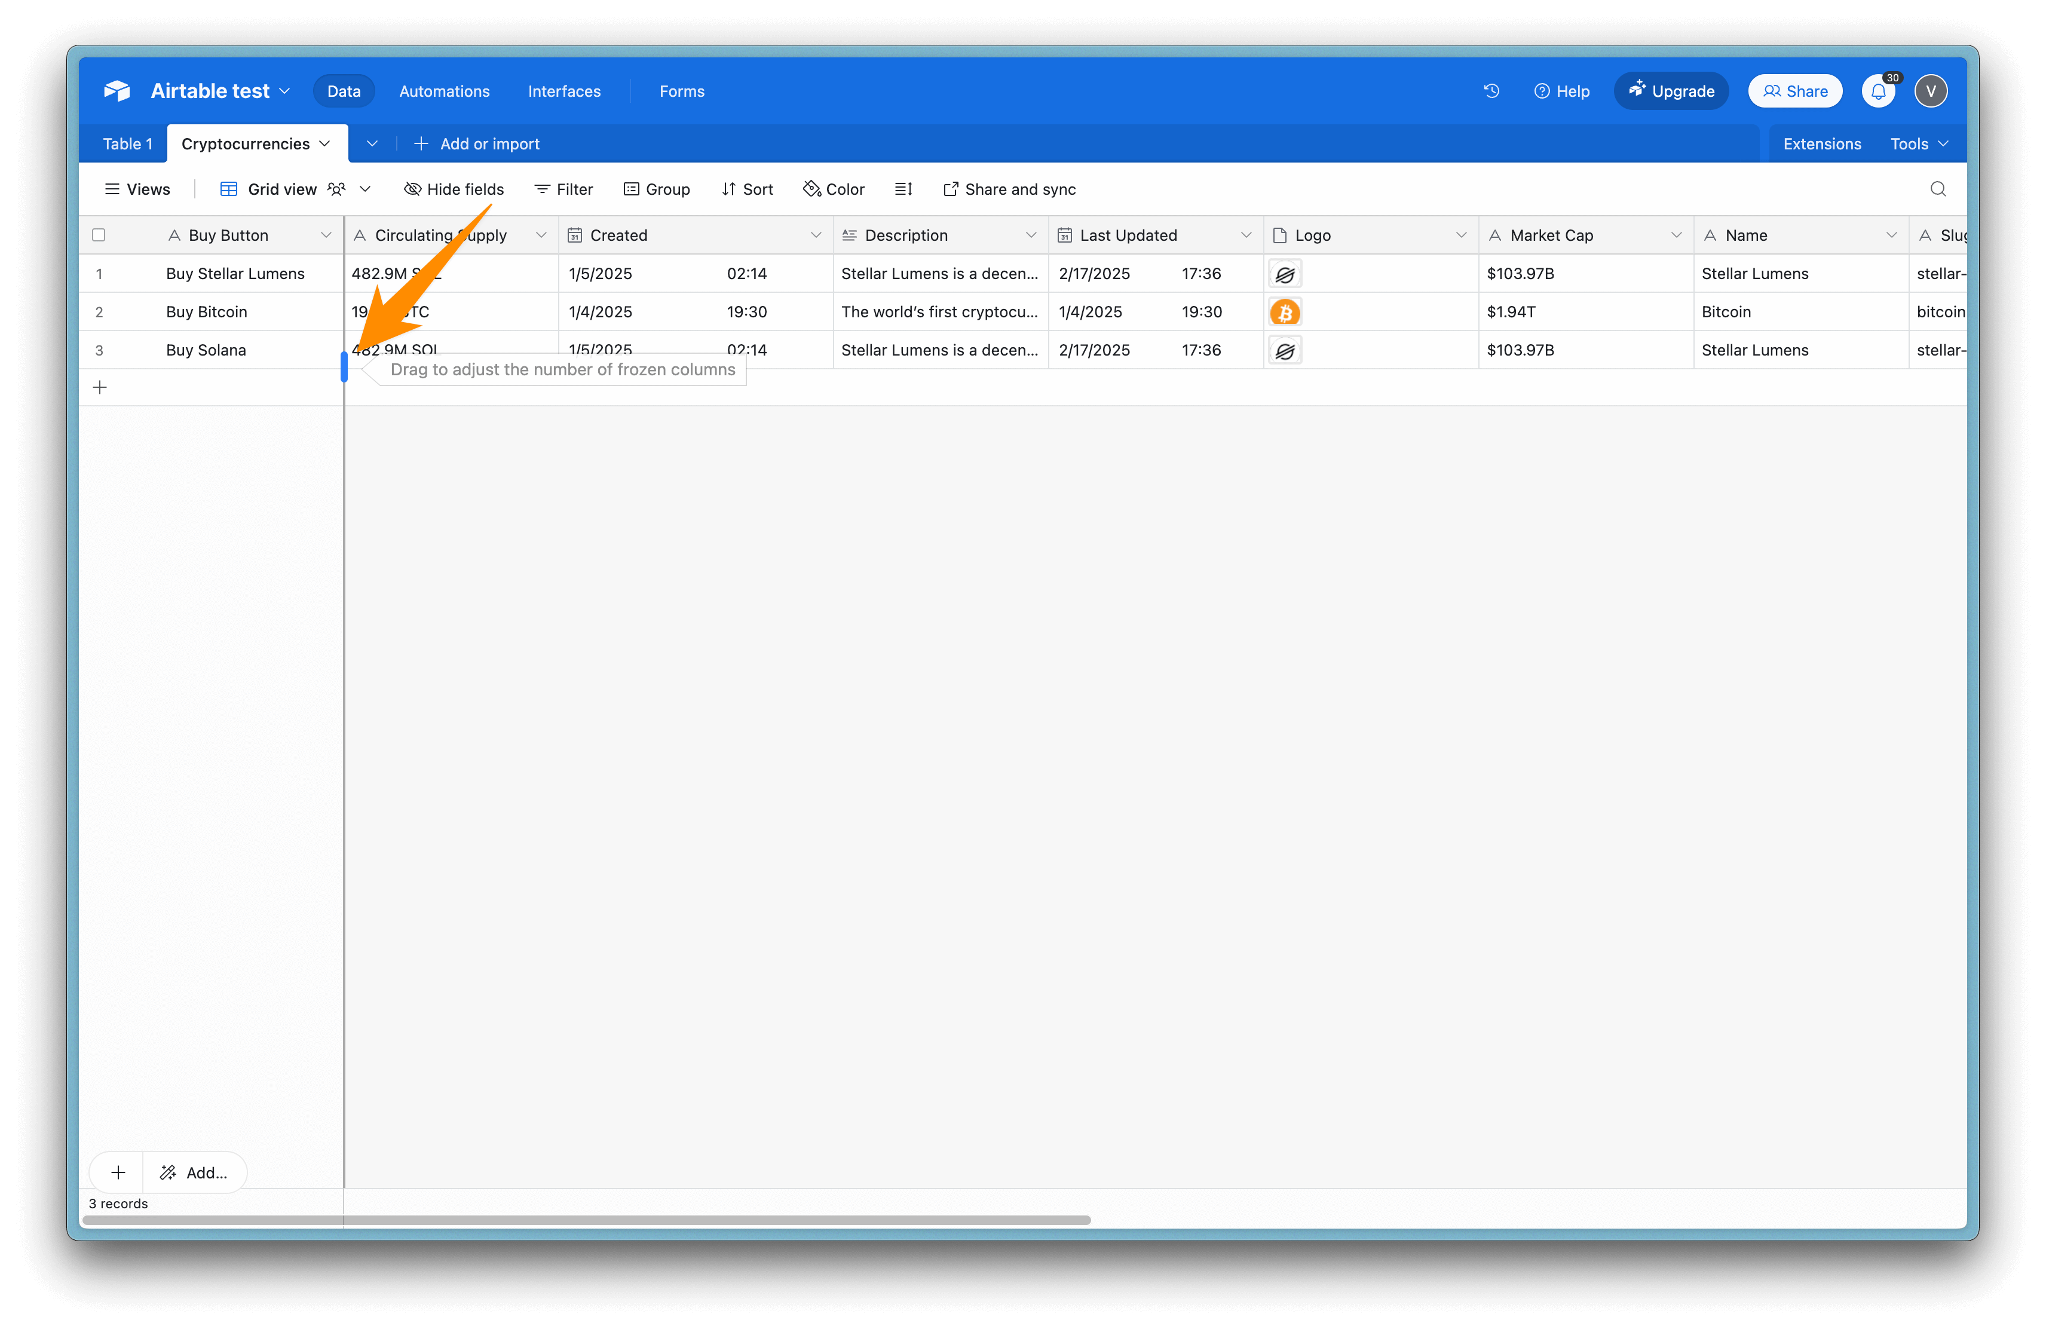Switch to Interfaces tab

pos(564,91)
